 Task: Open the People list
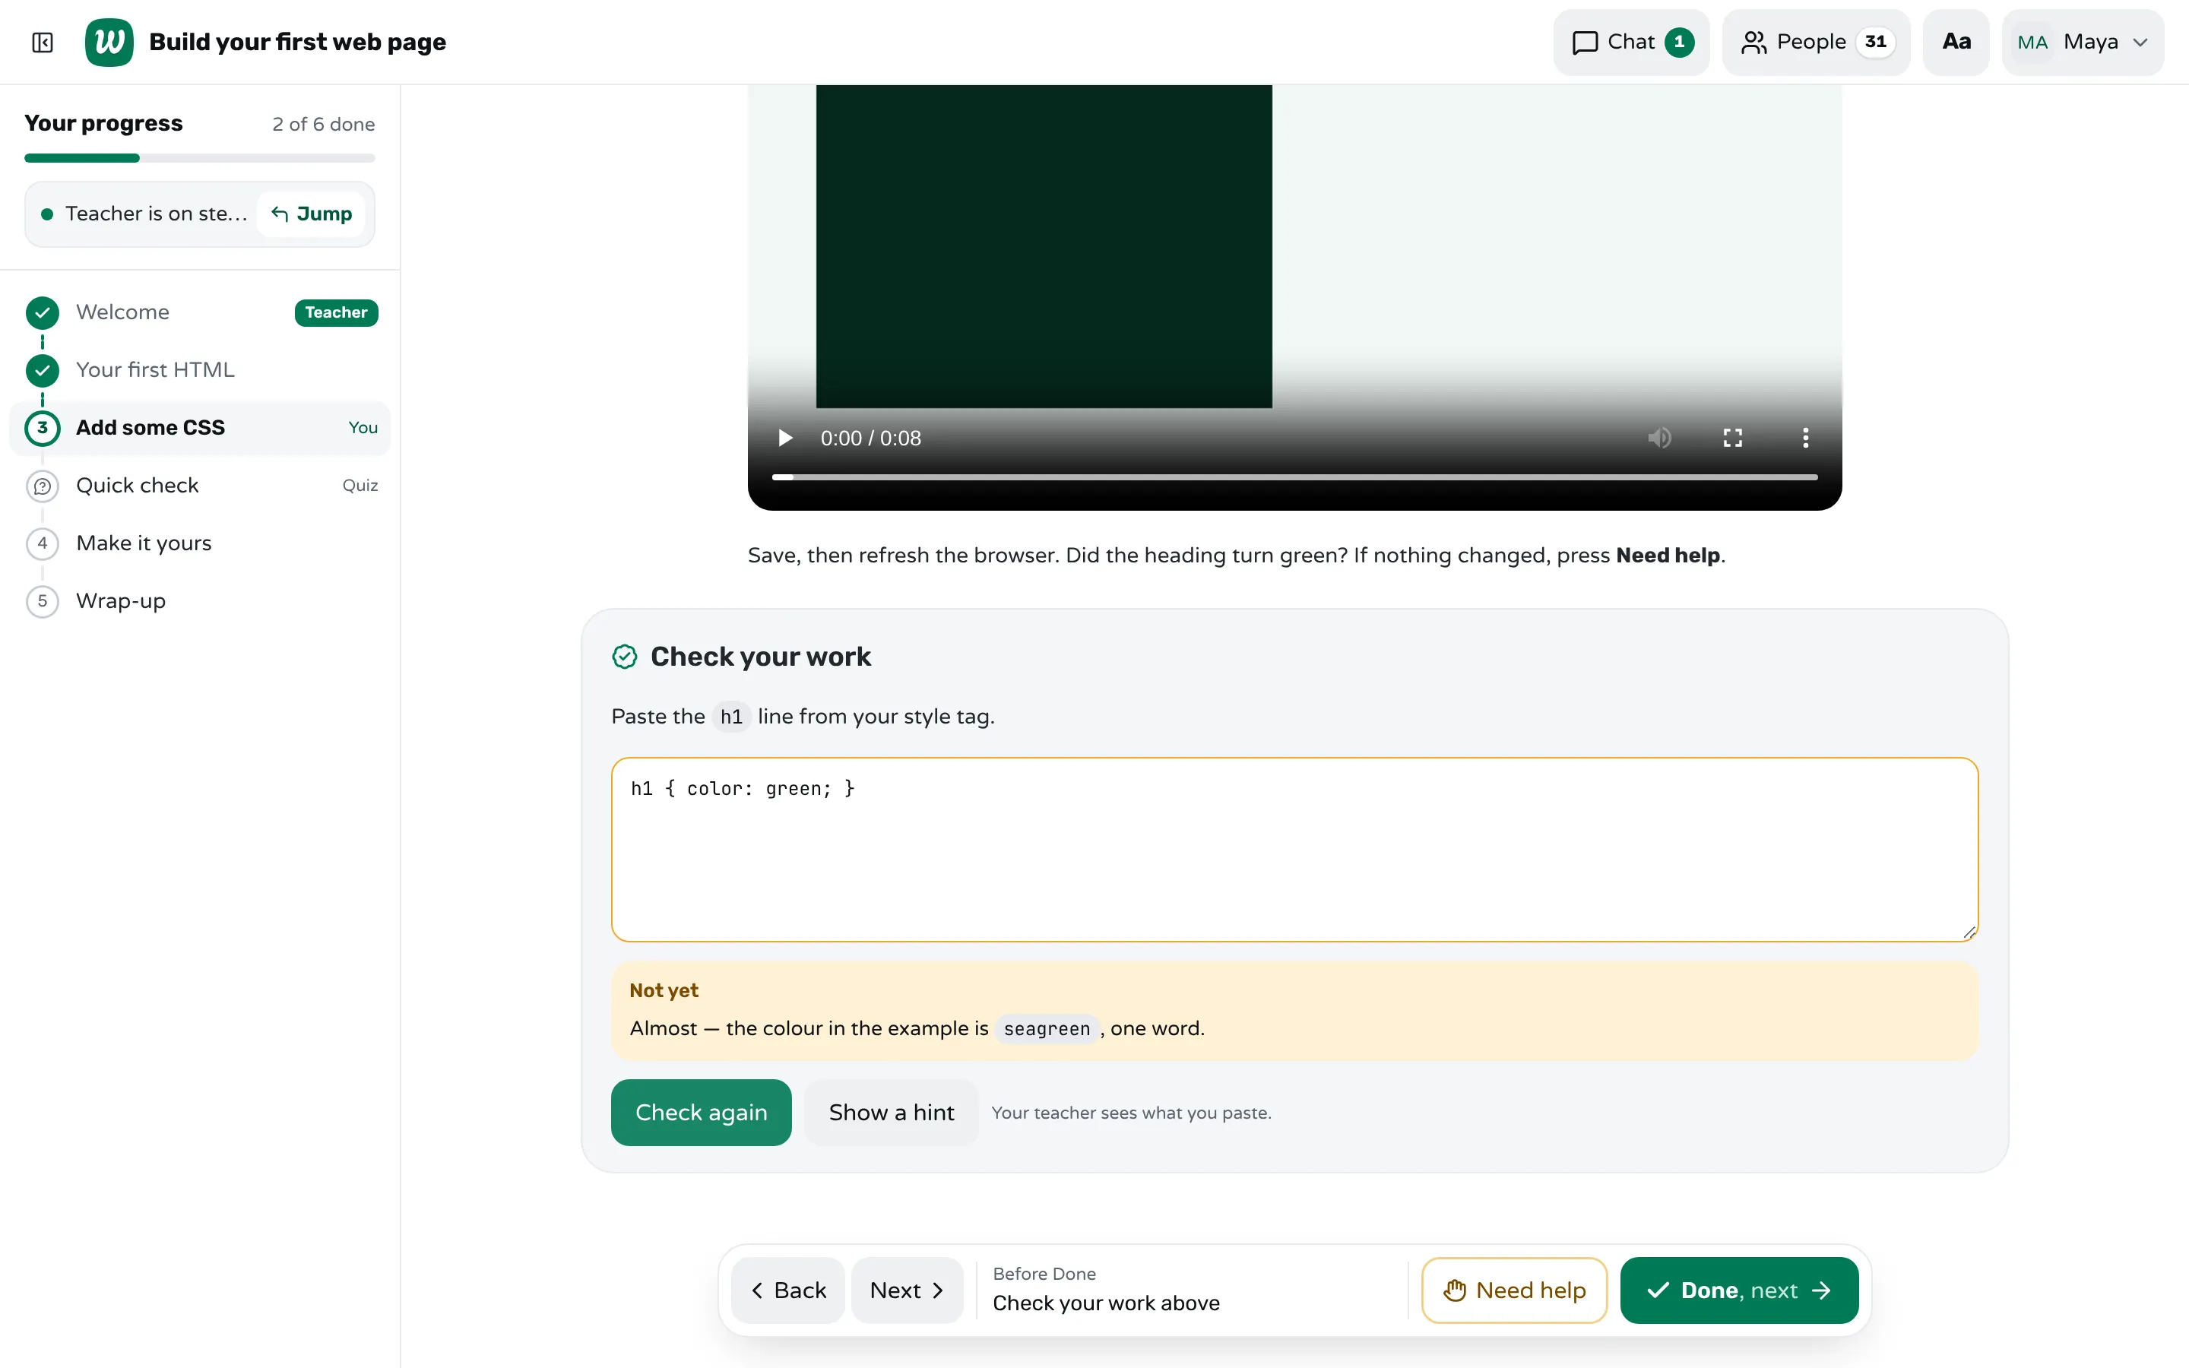1815,43
